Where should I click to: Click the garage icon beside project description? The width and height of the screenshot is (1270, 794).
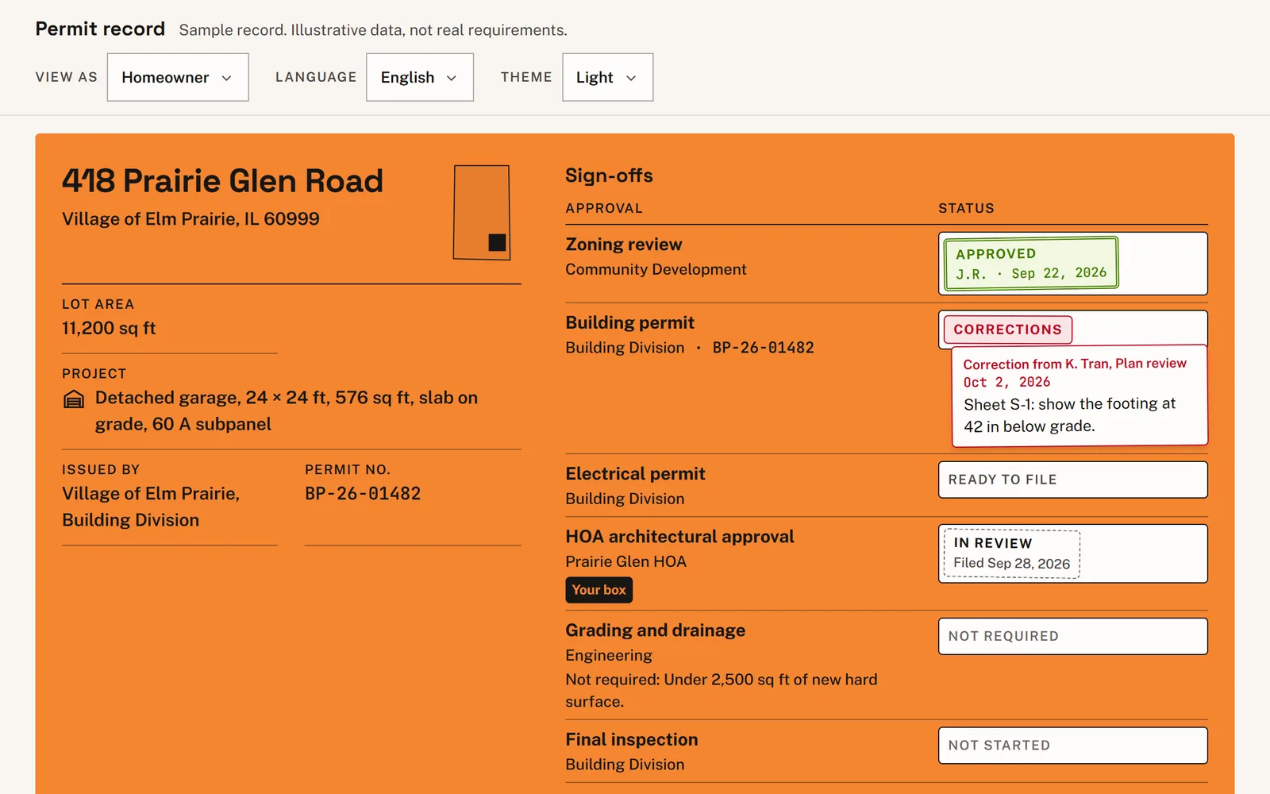(74, 399)
